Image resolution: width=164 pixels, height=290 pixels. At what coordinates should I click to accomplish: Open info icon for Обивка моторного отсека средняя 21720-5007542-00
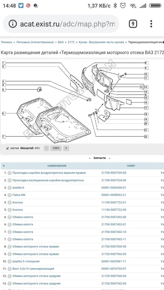[10, 284]
